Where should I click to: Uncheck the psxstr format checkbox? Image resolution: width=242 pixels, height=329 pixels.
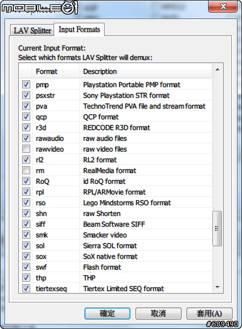click(26, 95)
